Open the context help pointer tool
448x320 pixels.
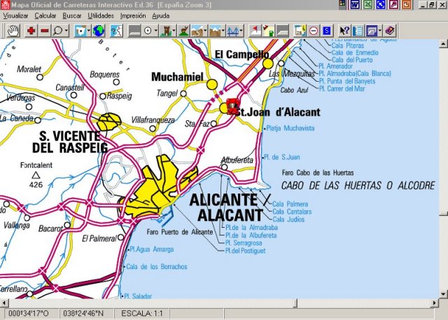[x=344, y=31]
